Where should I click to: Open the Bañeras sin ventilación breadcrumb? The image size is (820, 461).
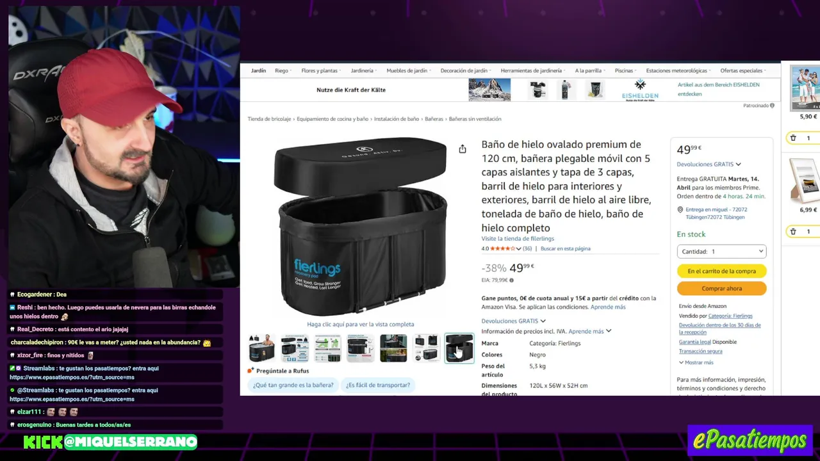(x=475, y=119)
